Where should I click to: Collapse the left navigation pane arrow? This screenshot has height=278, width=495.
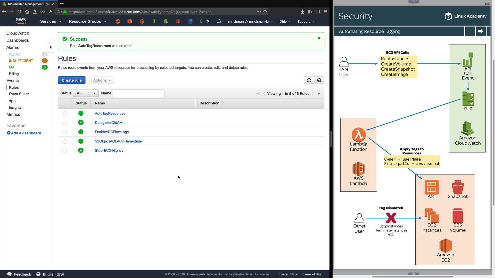click(51, 47)
